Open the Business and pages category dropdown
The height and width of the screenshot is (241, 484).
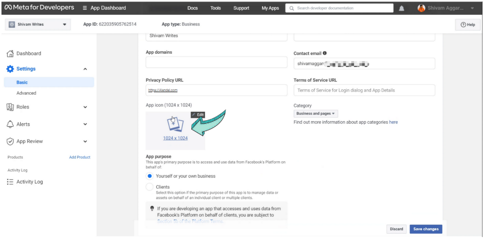click(x=315, y=114)
